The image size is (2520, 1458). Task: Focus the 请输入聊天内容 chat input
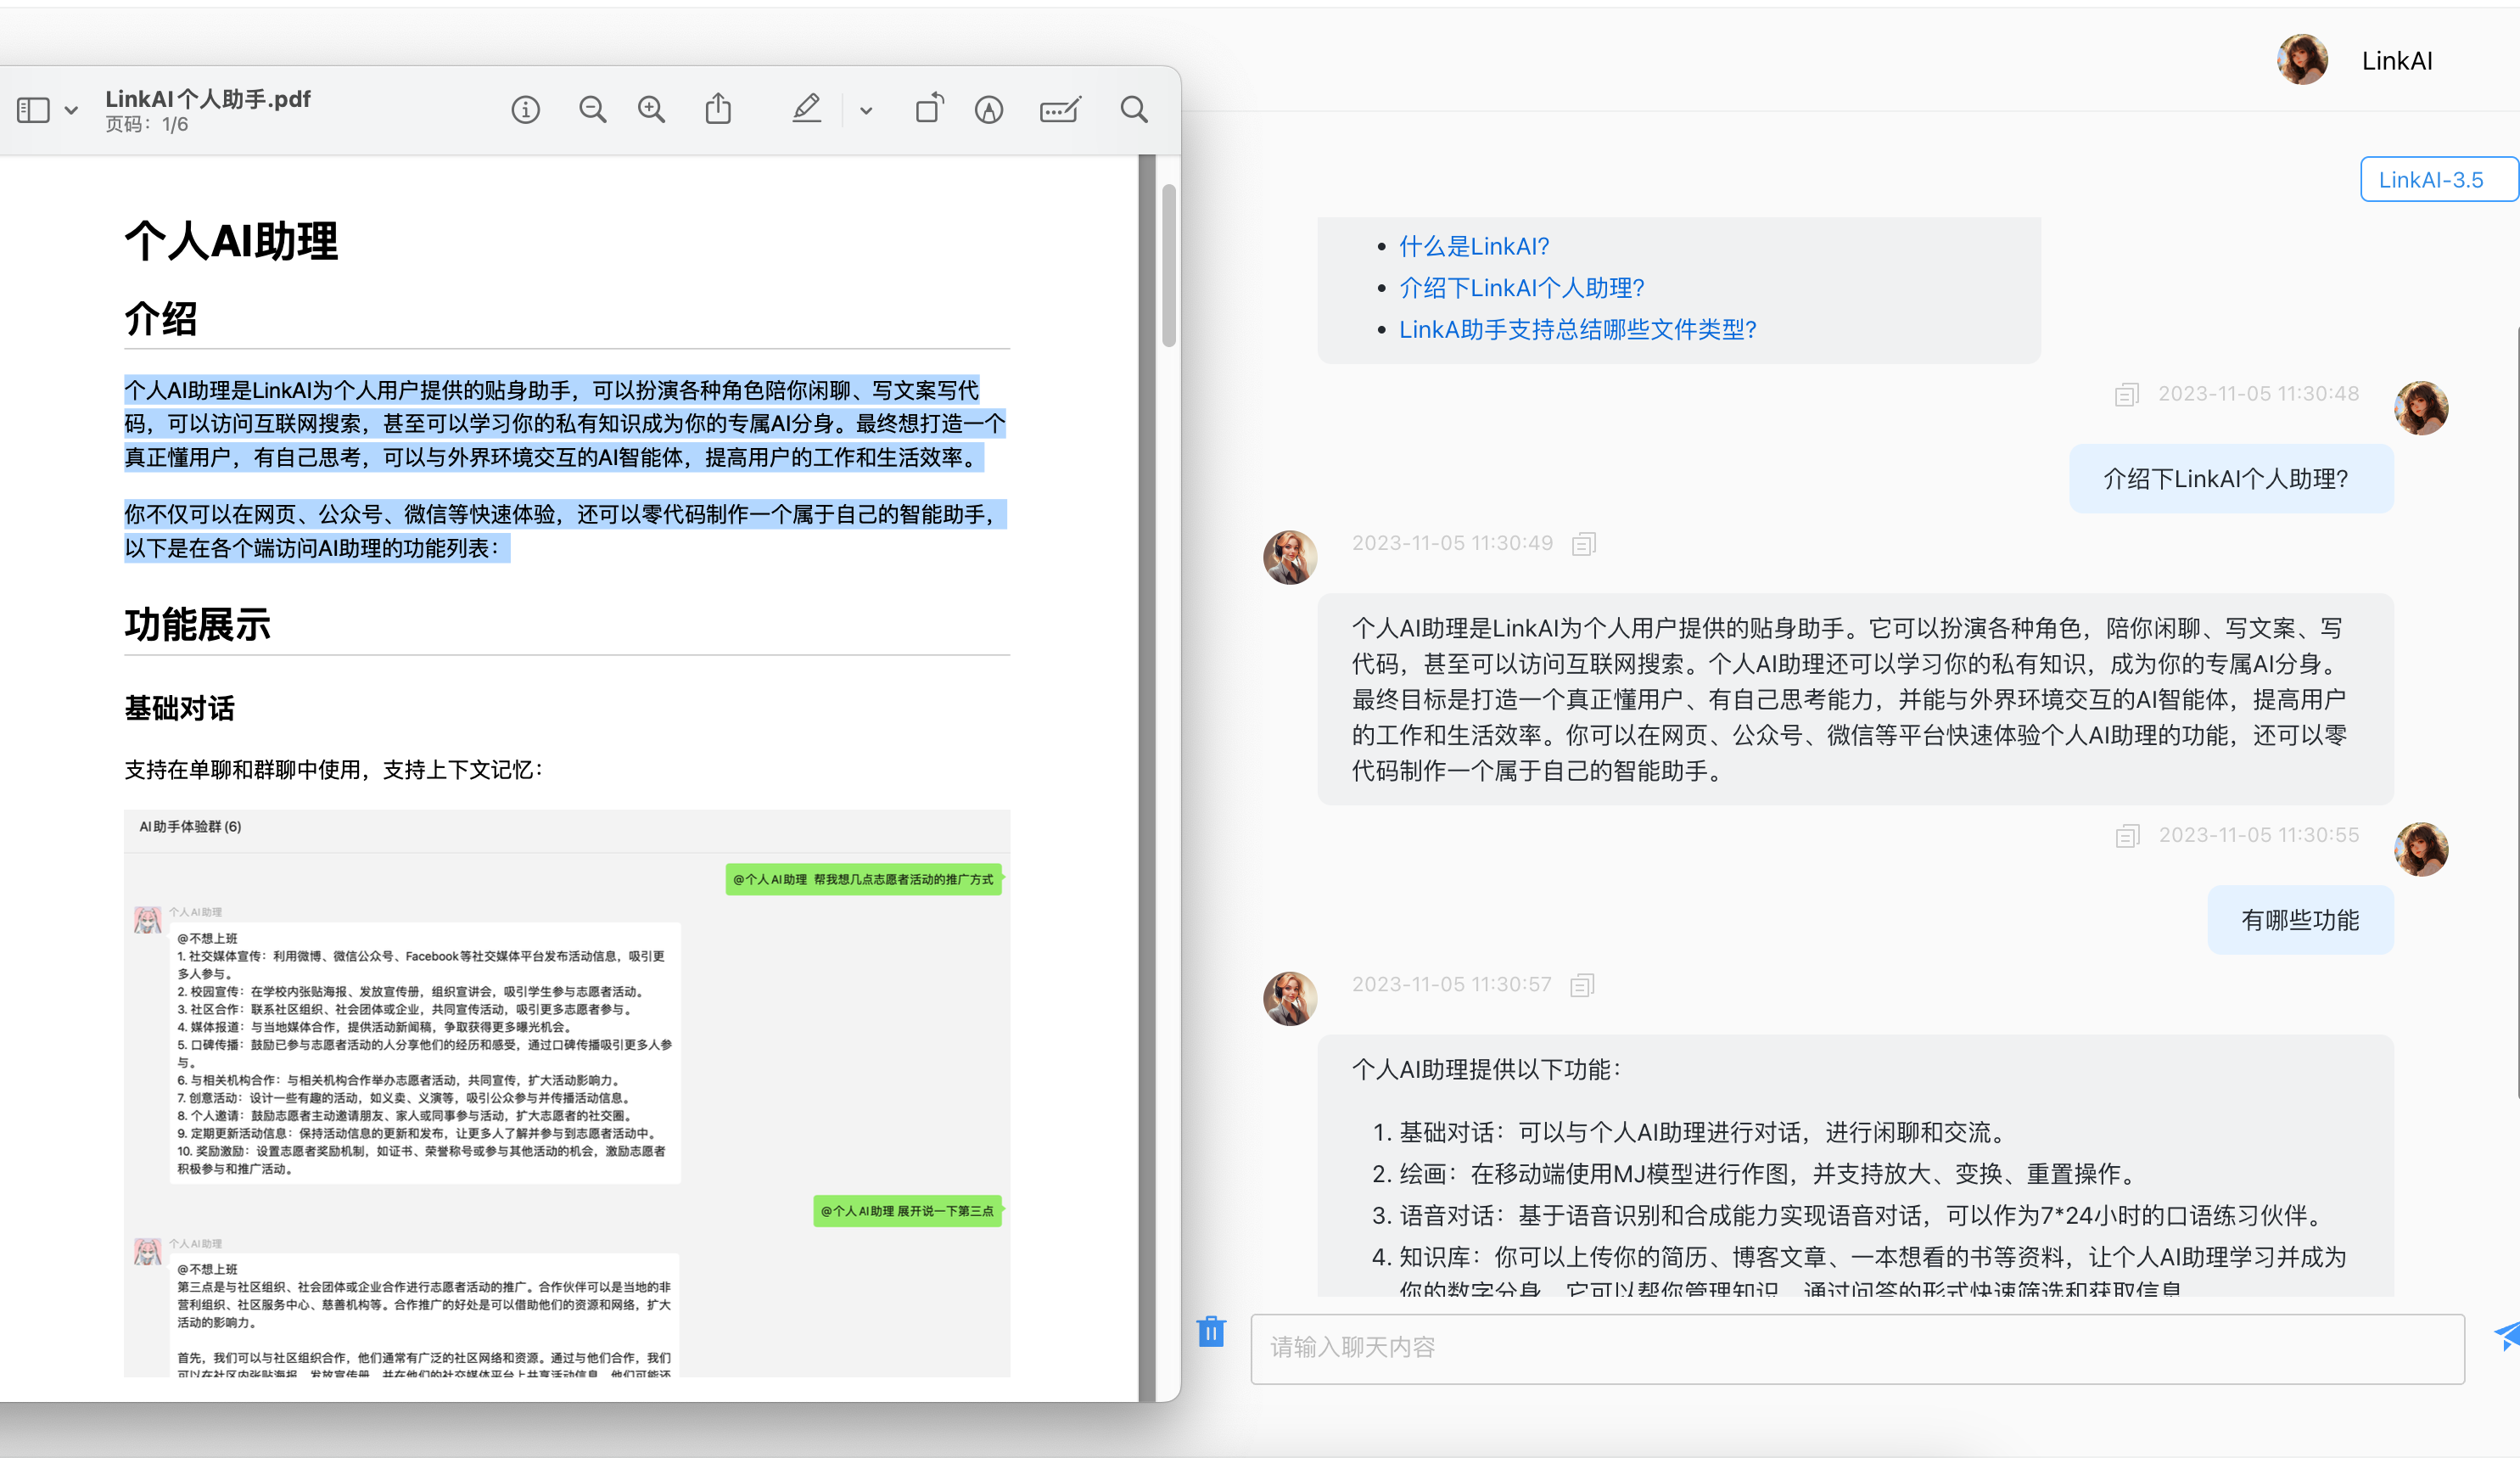coord(1857,1348)
